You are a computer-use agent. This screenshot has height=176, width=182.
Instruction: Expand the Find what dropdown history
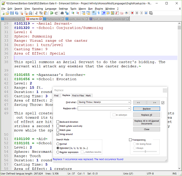point(129,102)
